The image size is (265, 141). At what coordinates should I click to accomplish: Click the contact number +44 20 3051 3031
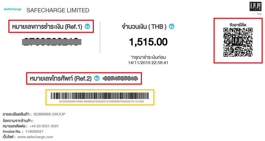tap(44, 126)
